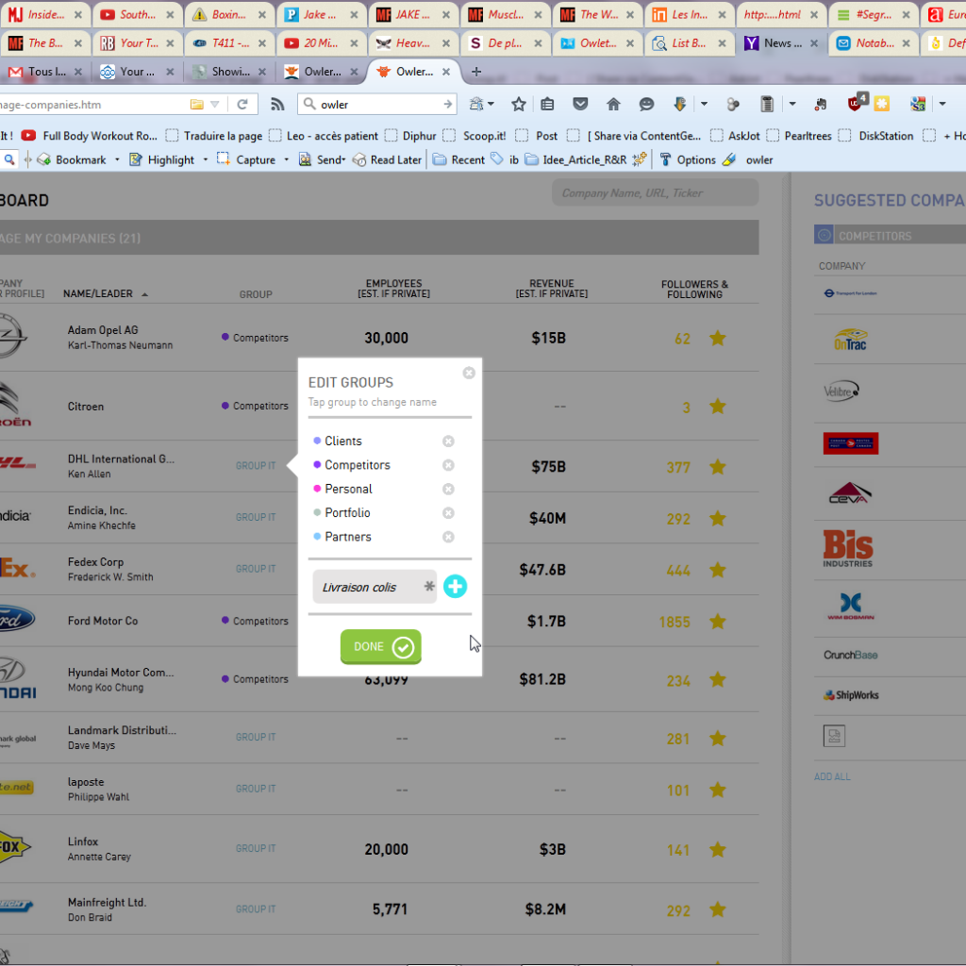966x966 pixels.
Task: Rename the Partners group
Action: pos(348,537)
